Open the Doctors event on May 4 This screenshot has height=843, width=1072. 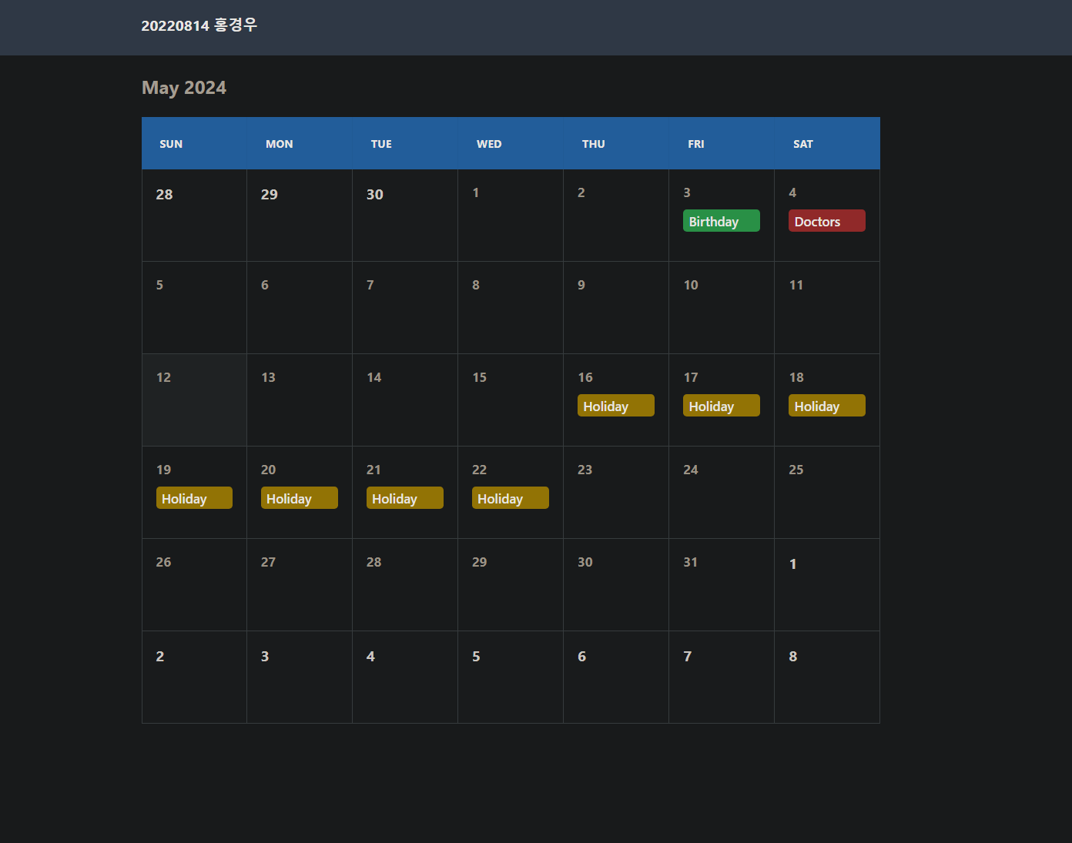(x=826, y=221)
